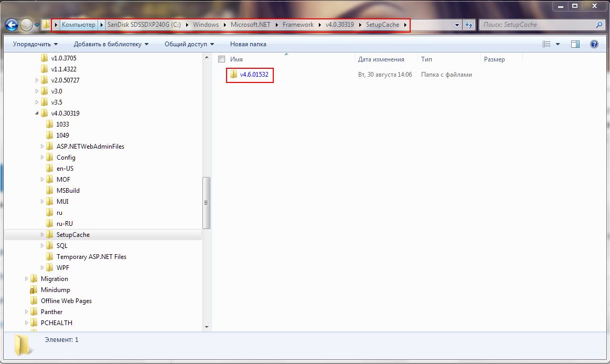The width and height of the screenshot is (610, 364).
Task: Refresh the folder view with refresh icon
Action: point(469,25)
